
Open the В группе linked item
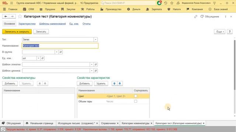point(60,52)
